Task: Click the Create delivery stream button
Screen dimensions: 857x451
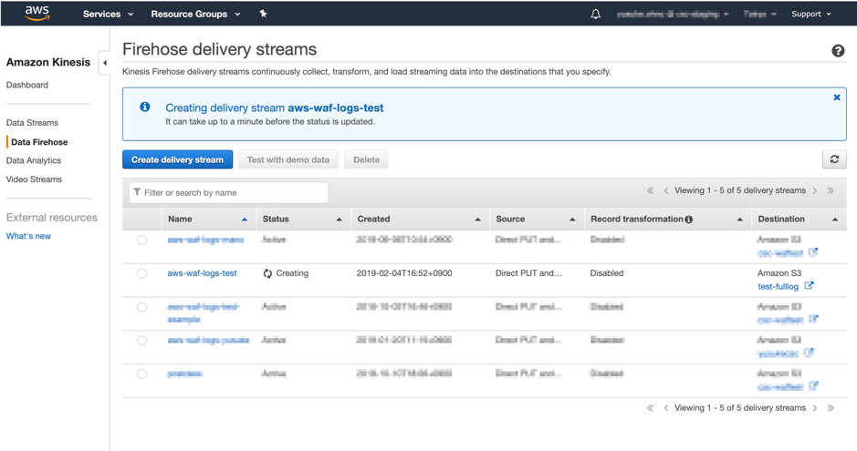Action: 177,159
